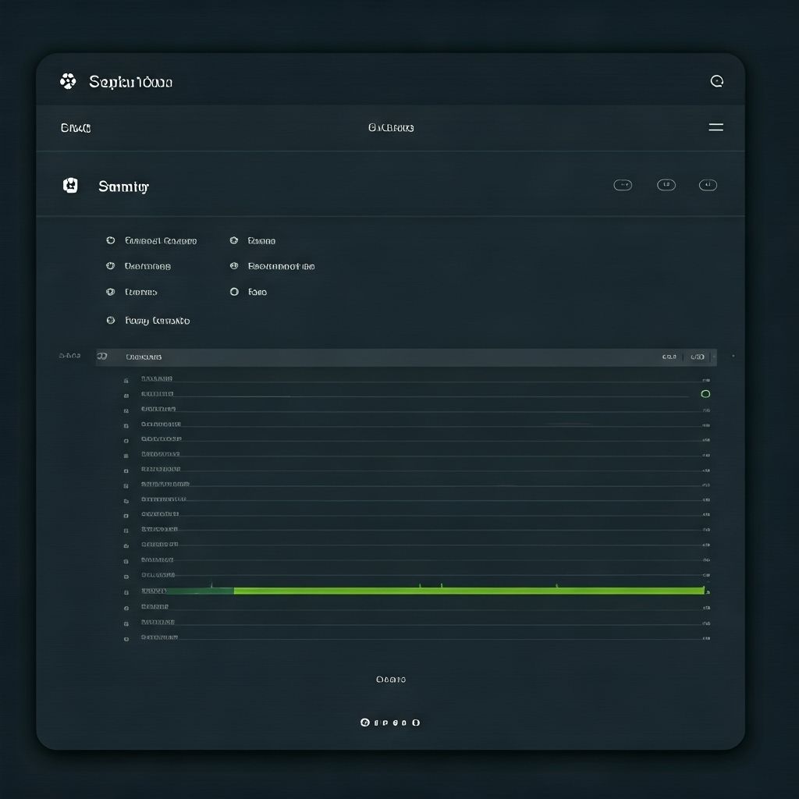Image resolution: width=799 pixels, height=799 pixels.
Task: Click the green circle indicator in the list
Action: pos(705,394)
